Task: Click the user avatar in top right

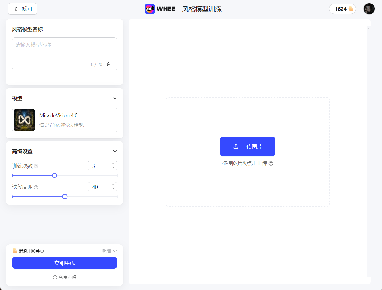Action: [369, 9]
